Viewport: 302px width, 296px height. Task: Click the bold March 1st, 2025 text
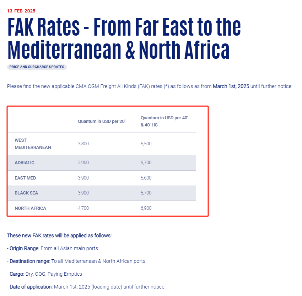[x=231, y=86]
